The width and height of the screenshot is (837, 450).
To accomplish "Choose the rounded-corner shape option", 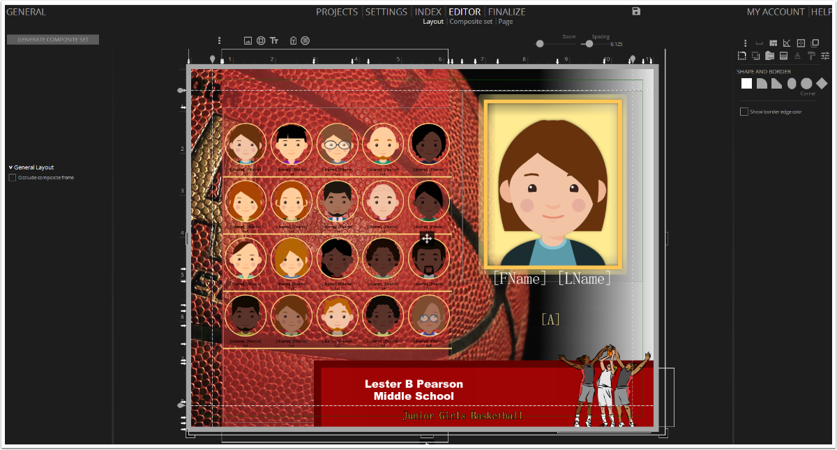I will click(x=762, y=84).
